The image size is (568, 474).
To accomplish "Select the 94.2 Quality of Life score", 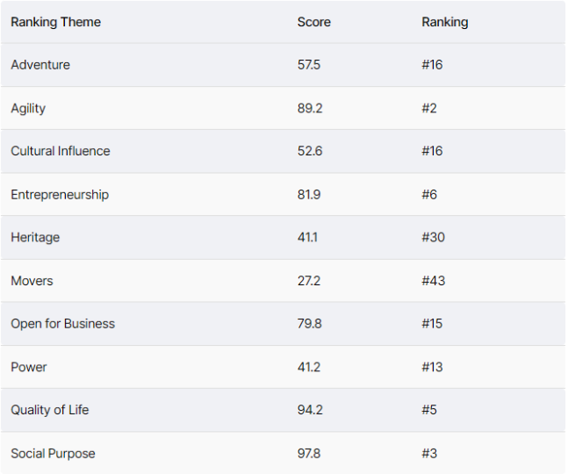I will [x=310, y=410].
